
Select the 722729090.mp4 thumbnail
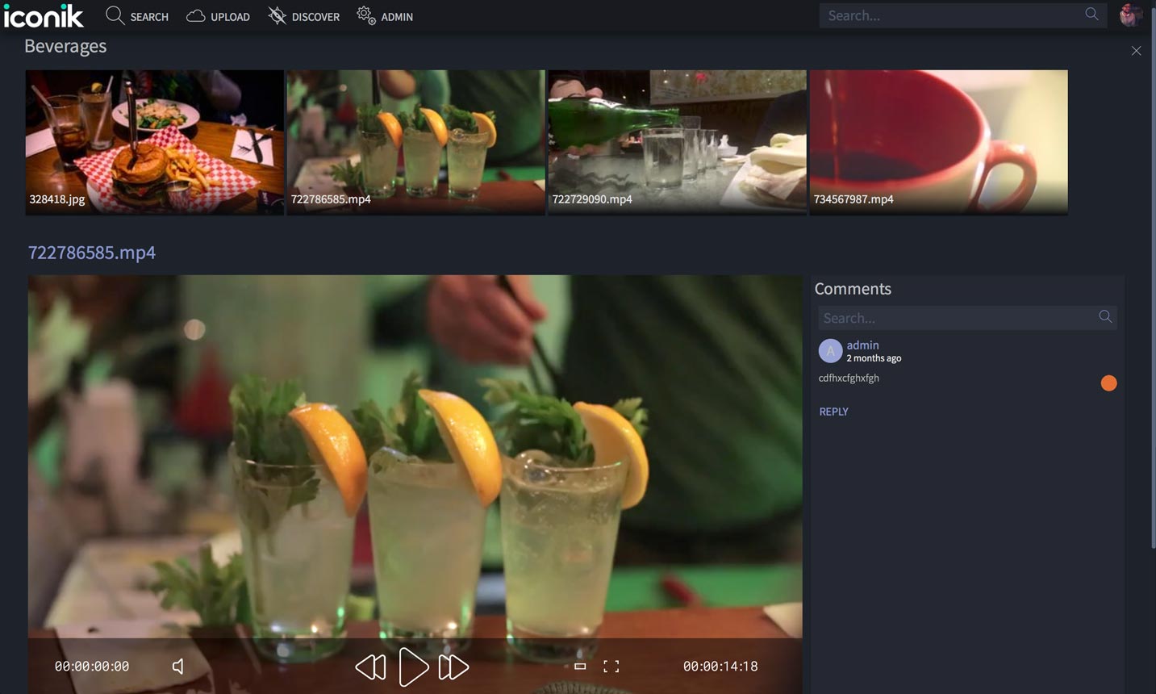[x=678, y=142]
